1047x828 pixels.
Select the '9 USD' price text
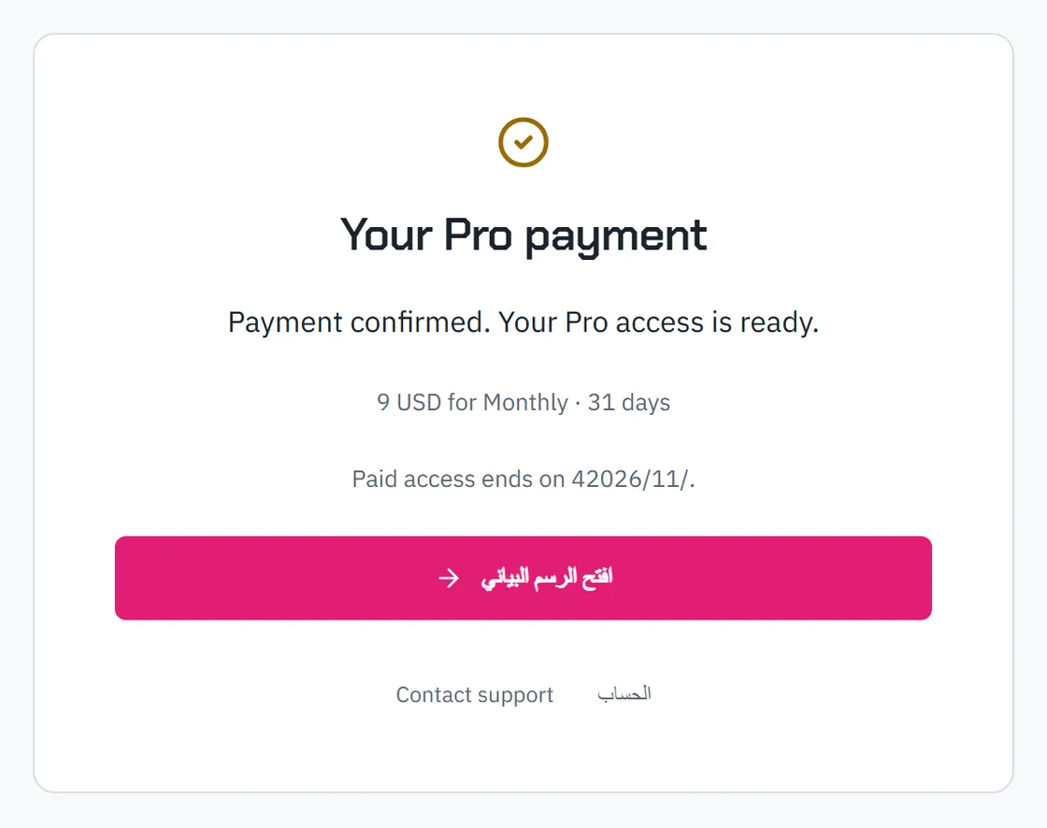click(x=409, y=403)
